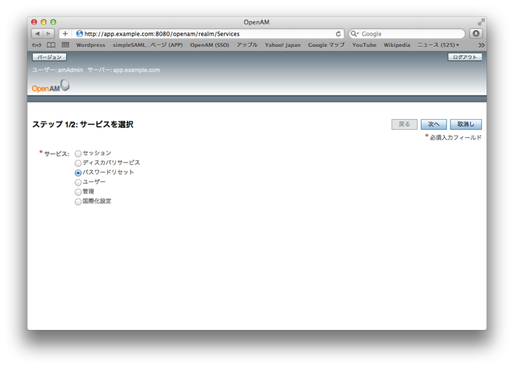Show hidden bookmarks via the overflow chevron
This screenshot has height=368, width=514.
481,45
